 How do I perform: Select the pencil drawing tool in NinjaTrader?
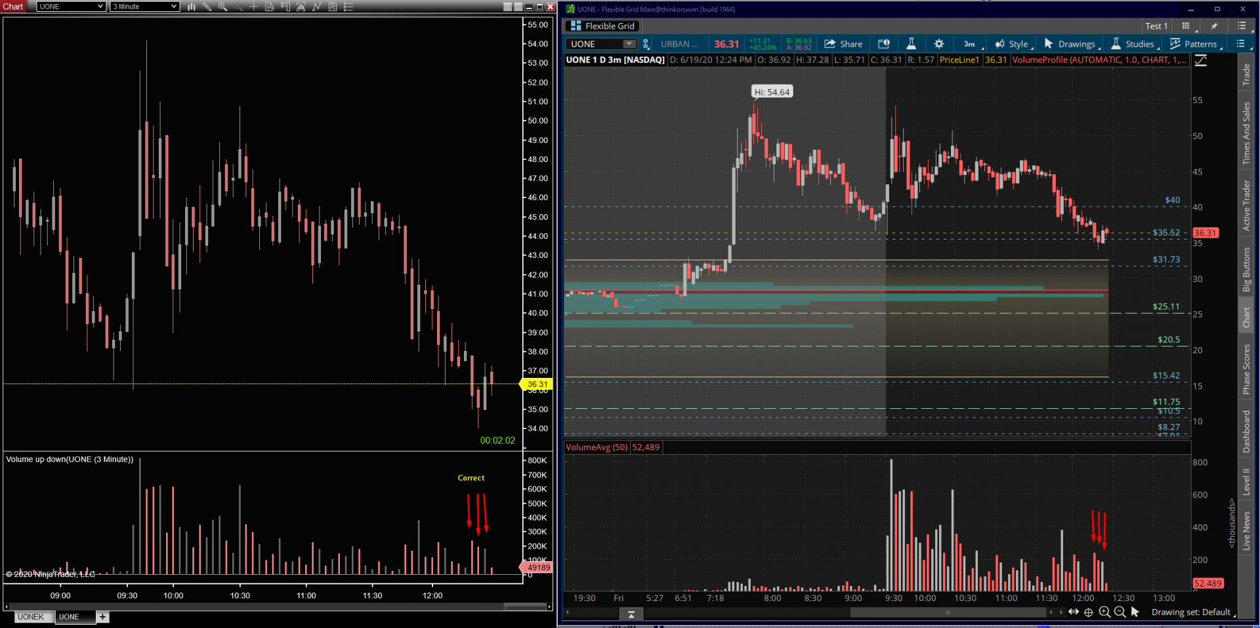point(207,7)
